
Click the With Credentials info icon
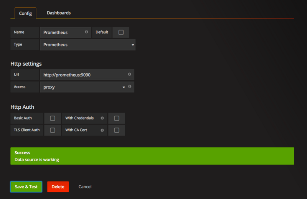pos(102,118)
